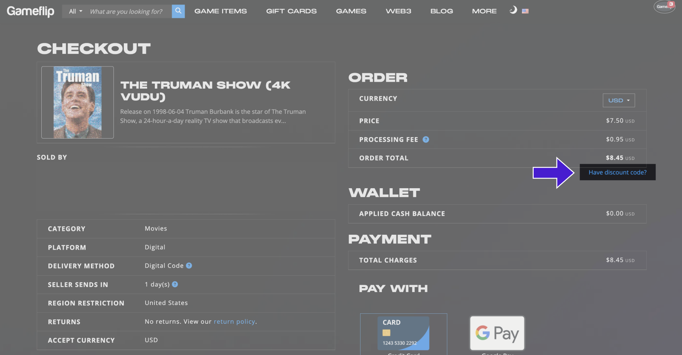Click the Movies category value
This screenshot has height=355, width=682.
tap(156, 228)
